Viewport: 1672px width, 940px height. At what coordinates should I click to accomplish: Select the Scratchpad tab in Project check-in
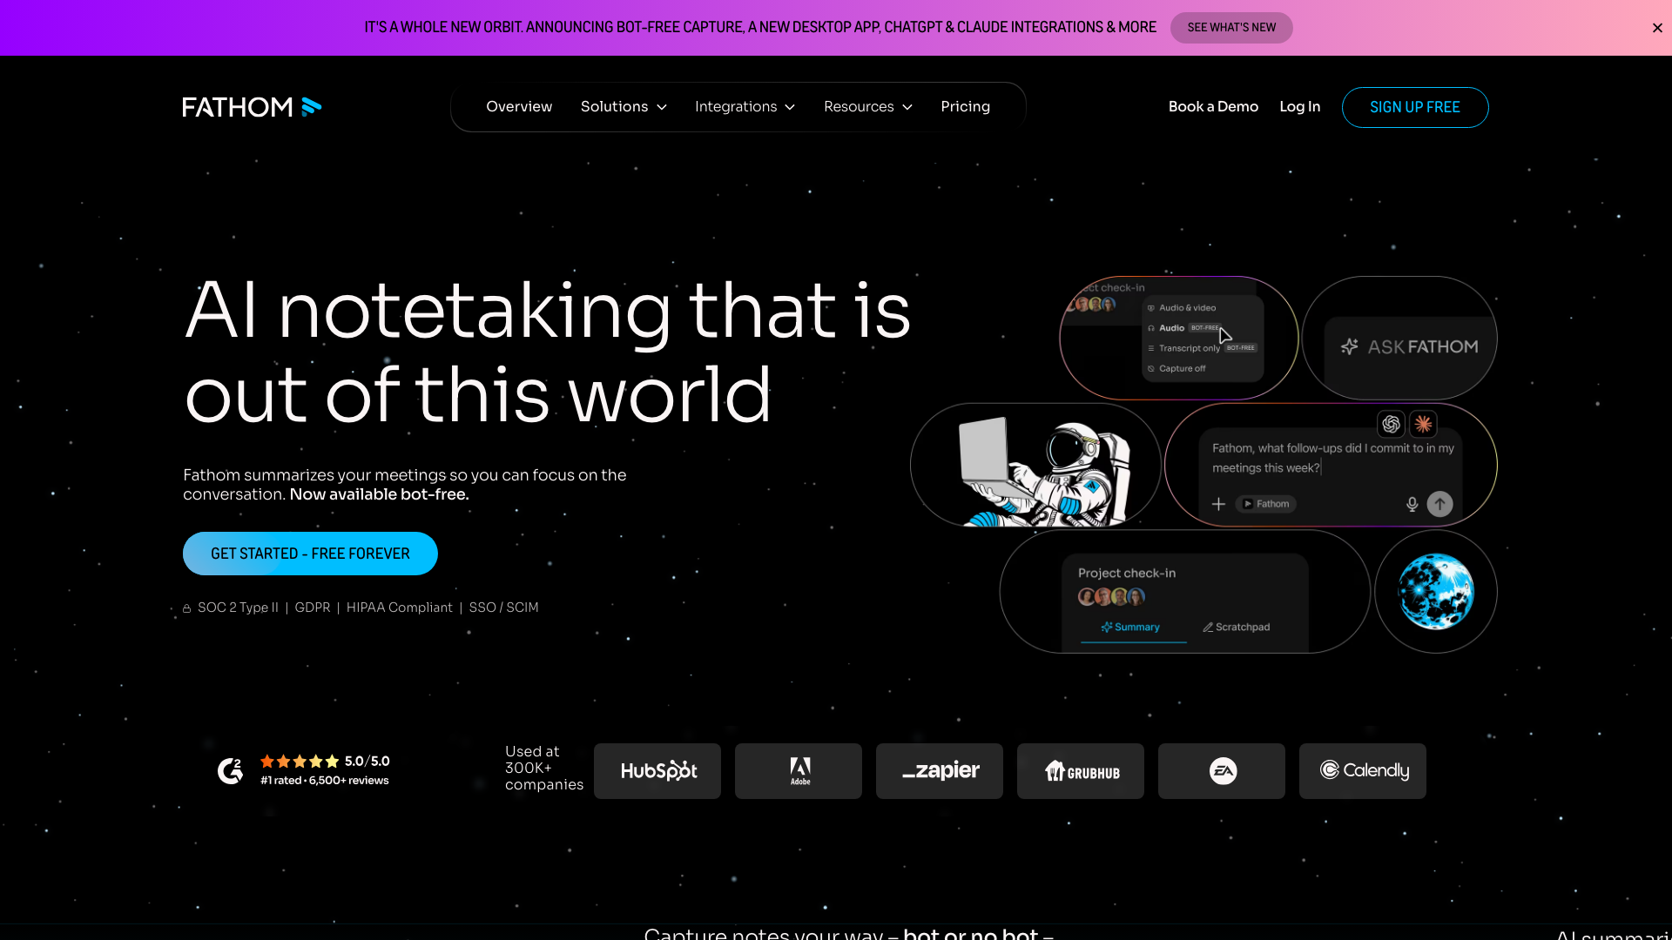pyautogui.click(x=1237, y=627)
